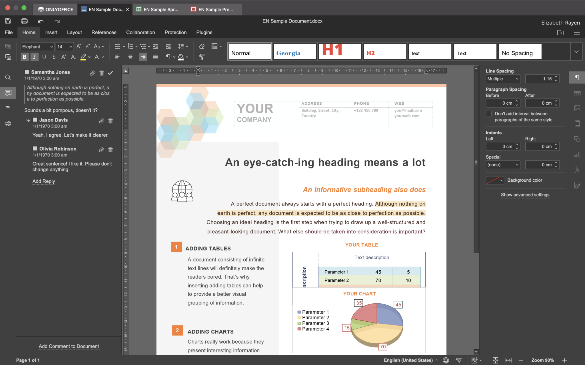
Task: Click the Print icon
Action: click(x=24, y=21)
